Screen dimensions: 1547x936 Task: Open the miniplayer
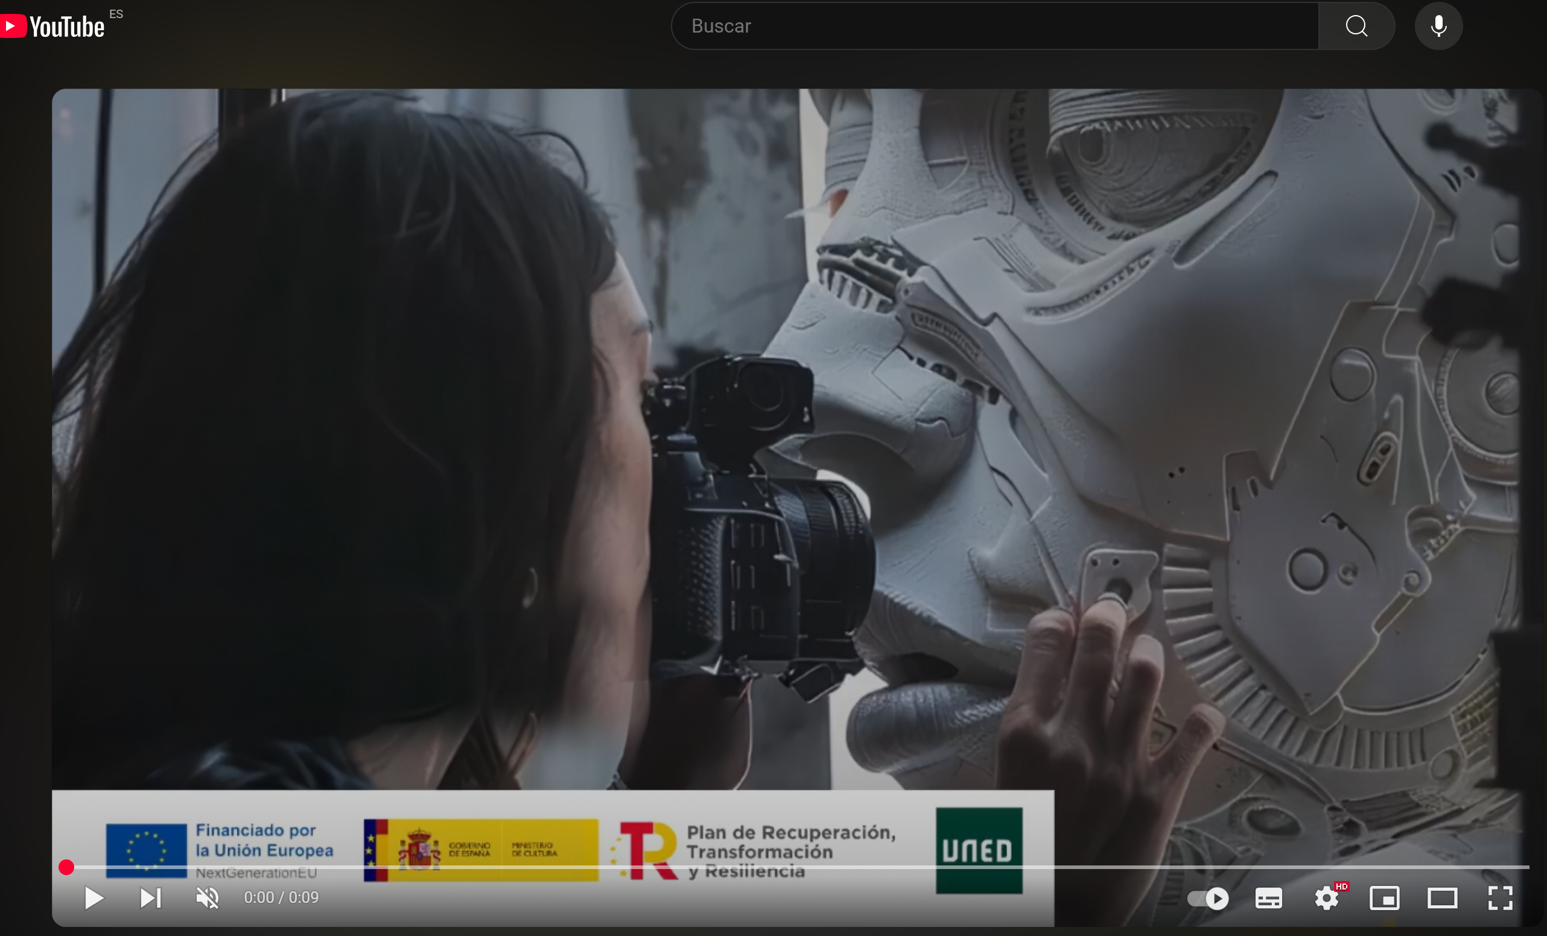click(x=1384, y=899)
